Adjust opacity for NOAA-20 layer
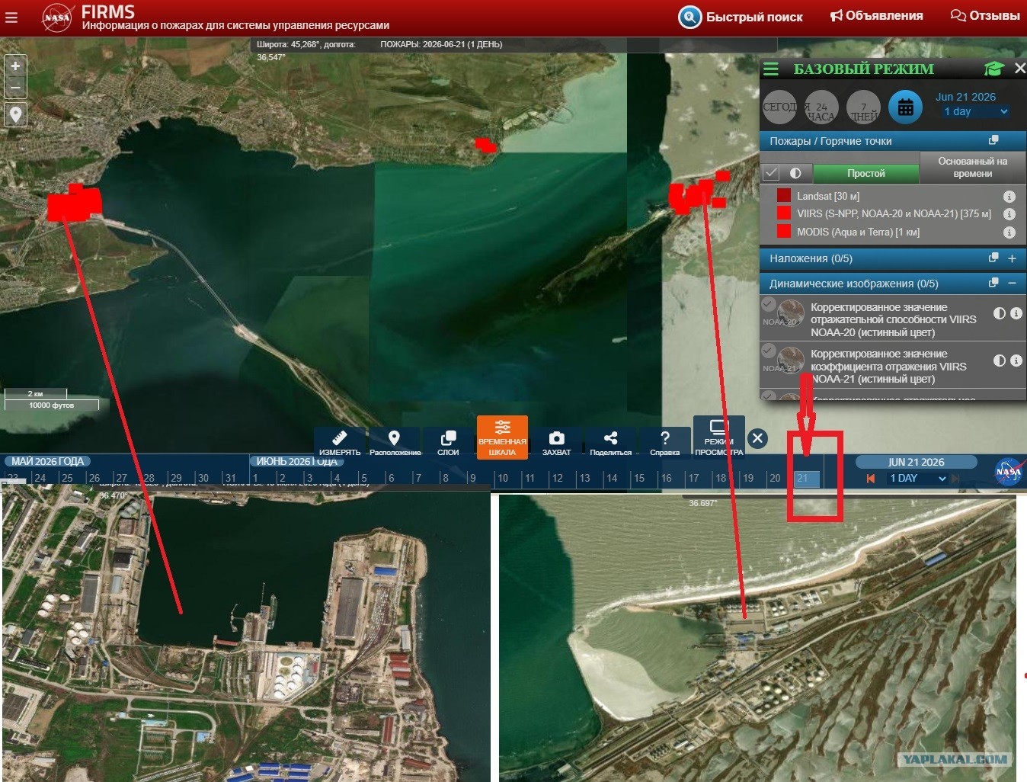This screenshot has width=1027, height=782. pyautogui.click(x=1000, y=313)
